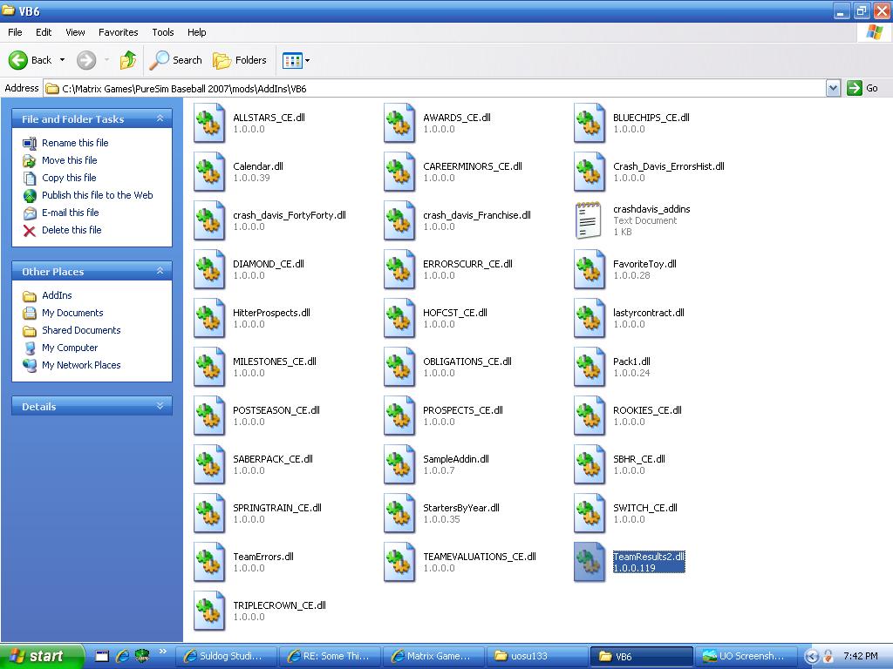Click E-mail this file
The image size is (893, 669).
point(70,213)
